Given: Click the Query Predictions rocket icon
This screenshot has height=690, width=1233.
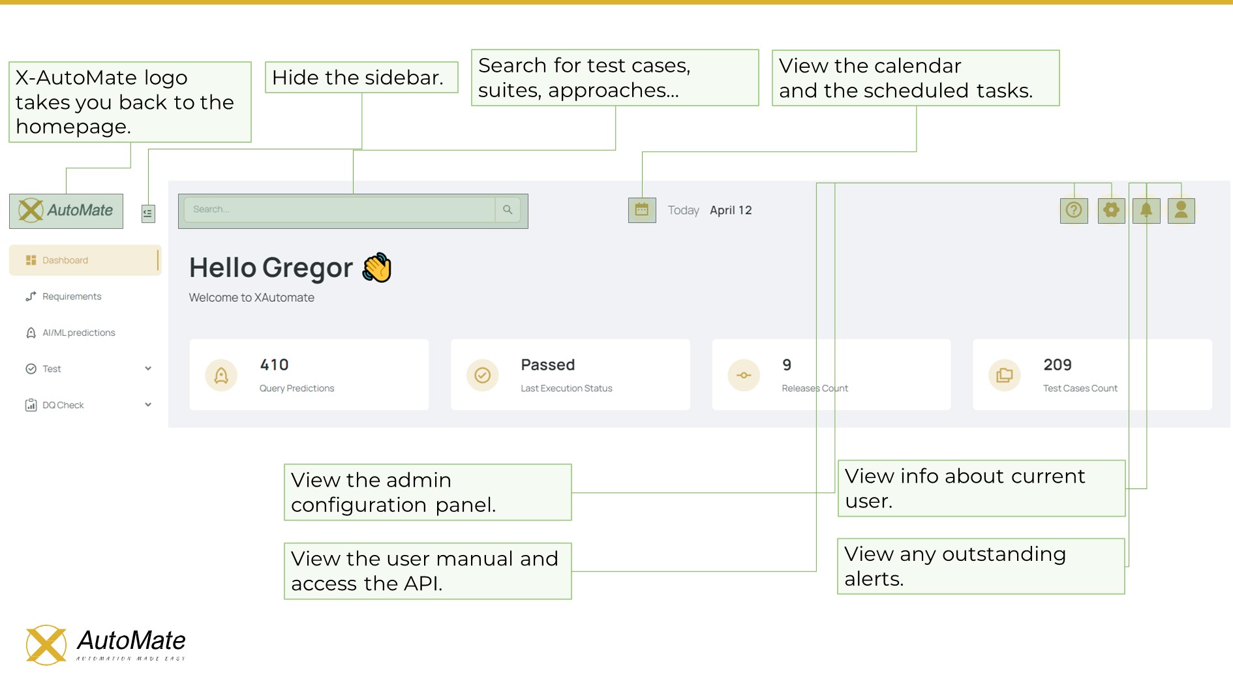Looking at the screenshot, I should click(221, 375).
